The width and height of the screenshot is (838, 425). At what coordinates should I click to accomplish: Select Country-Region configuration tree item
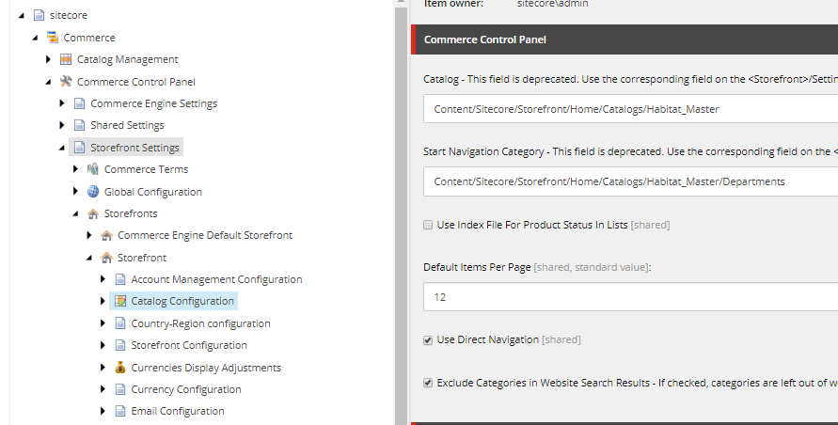(x=200, y=323)
